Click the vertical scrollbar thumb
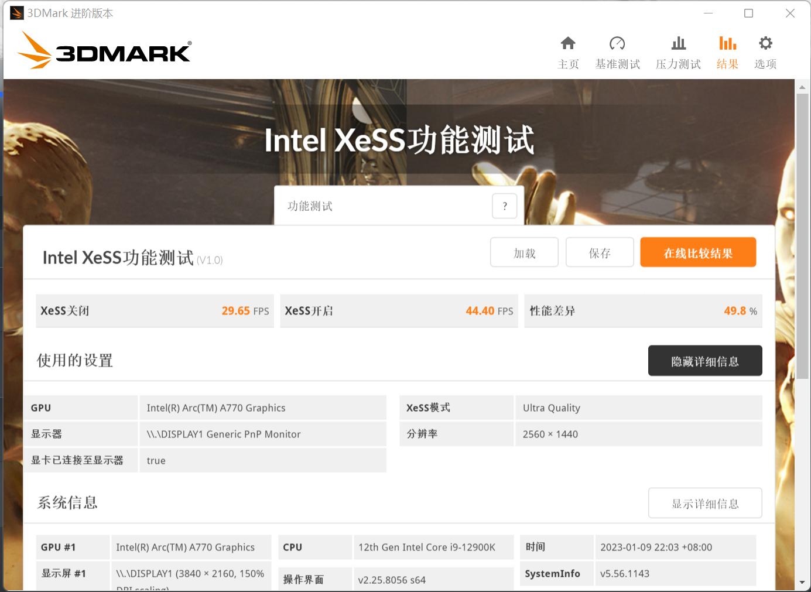This screenshot has width=811, height=592. [802, 234]
